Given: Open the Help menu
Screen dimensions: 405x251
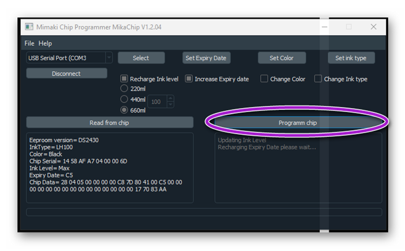Looking at the screenshot, I should click(45, 43).
